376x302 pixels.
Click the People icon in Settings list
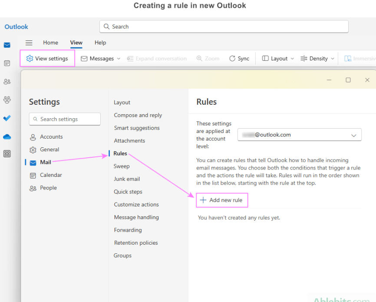click(33, 188)
